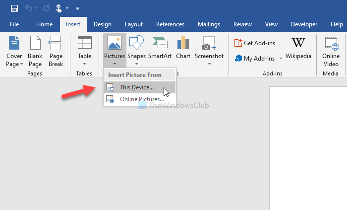Open the Shapes gallery
The image size is (347, 210).
(136, 50)
